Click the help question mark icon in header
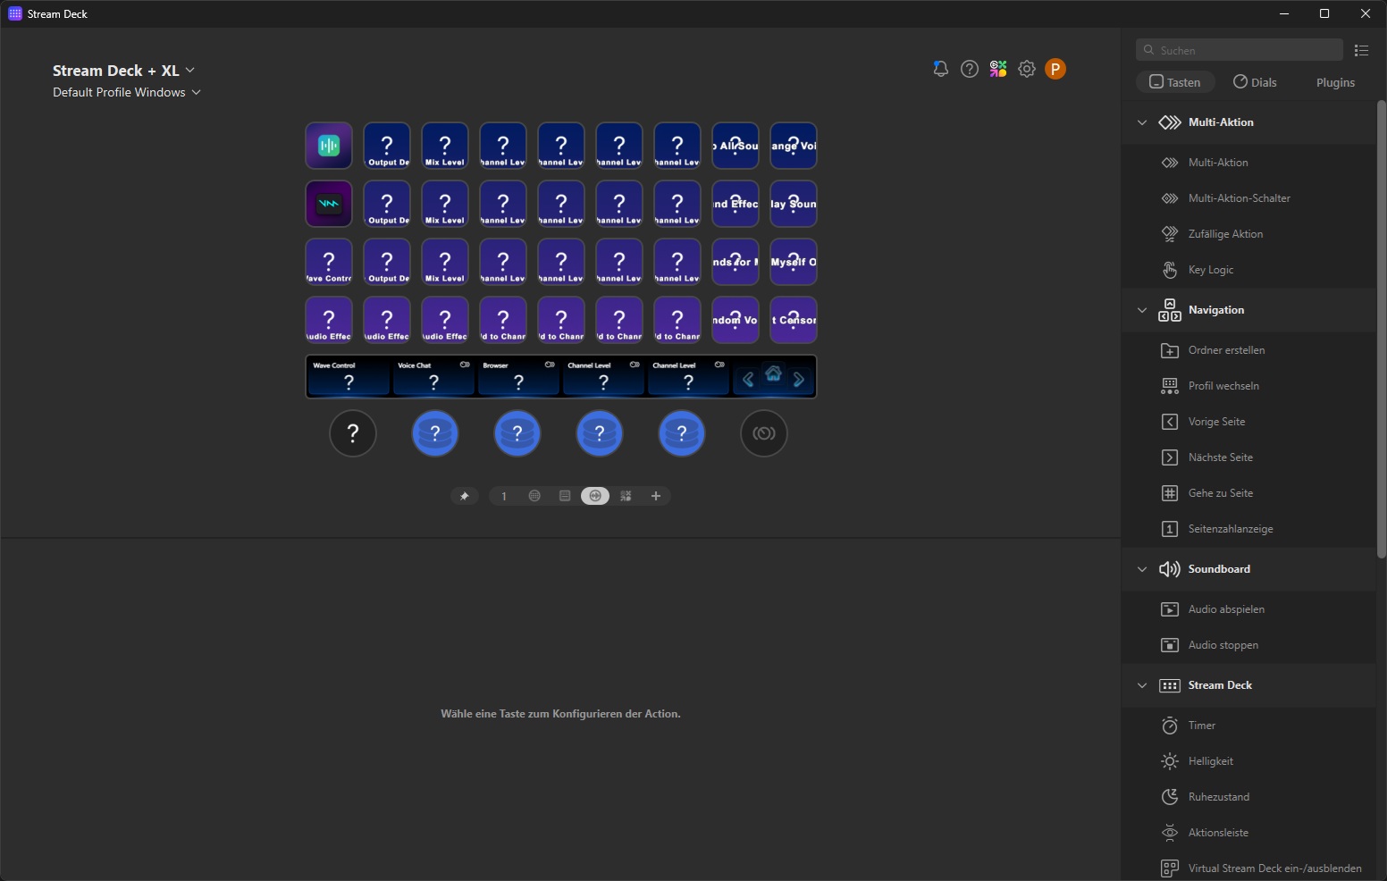Viewport: 1387px width, 881px height. [970, 69]
